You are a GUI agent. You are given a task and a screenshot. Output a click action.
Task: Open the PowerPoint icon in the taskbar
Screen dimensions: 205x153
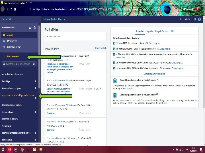[x=34, y=149]
